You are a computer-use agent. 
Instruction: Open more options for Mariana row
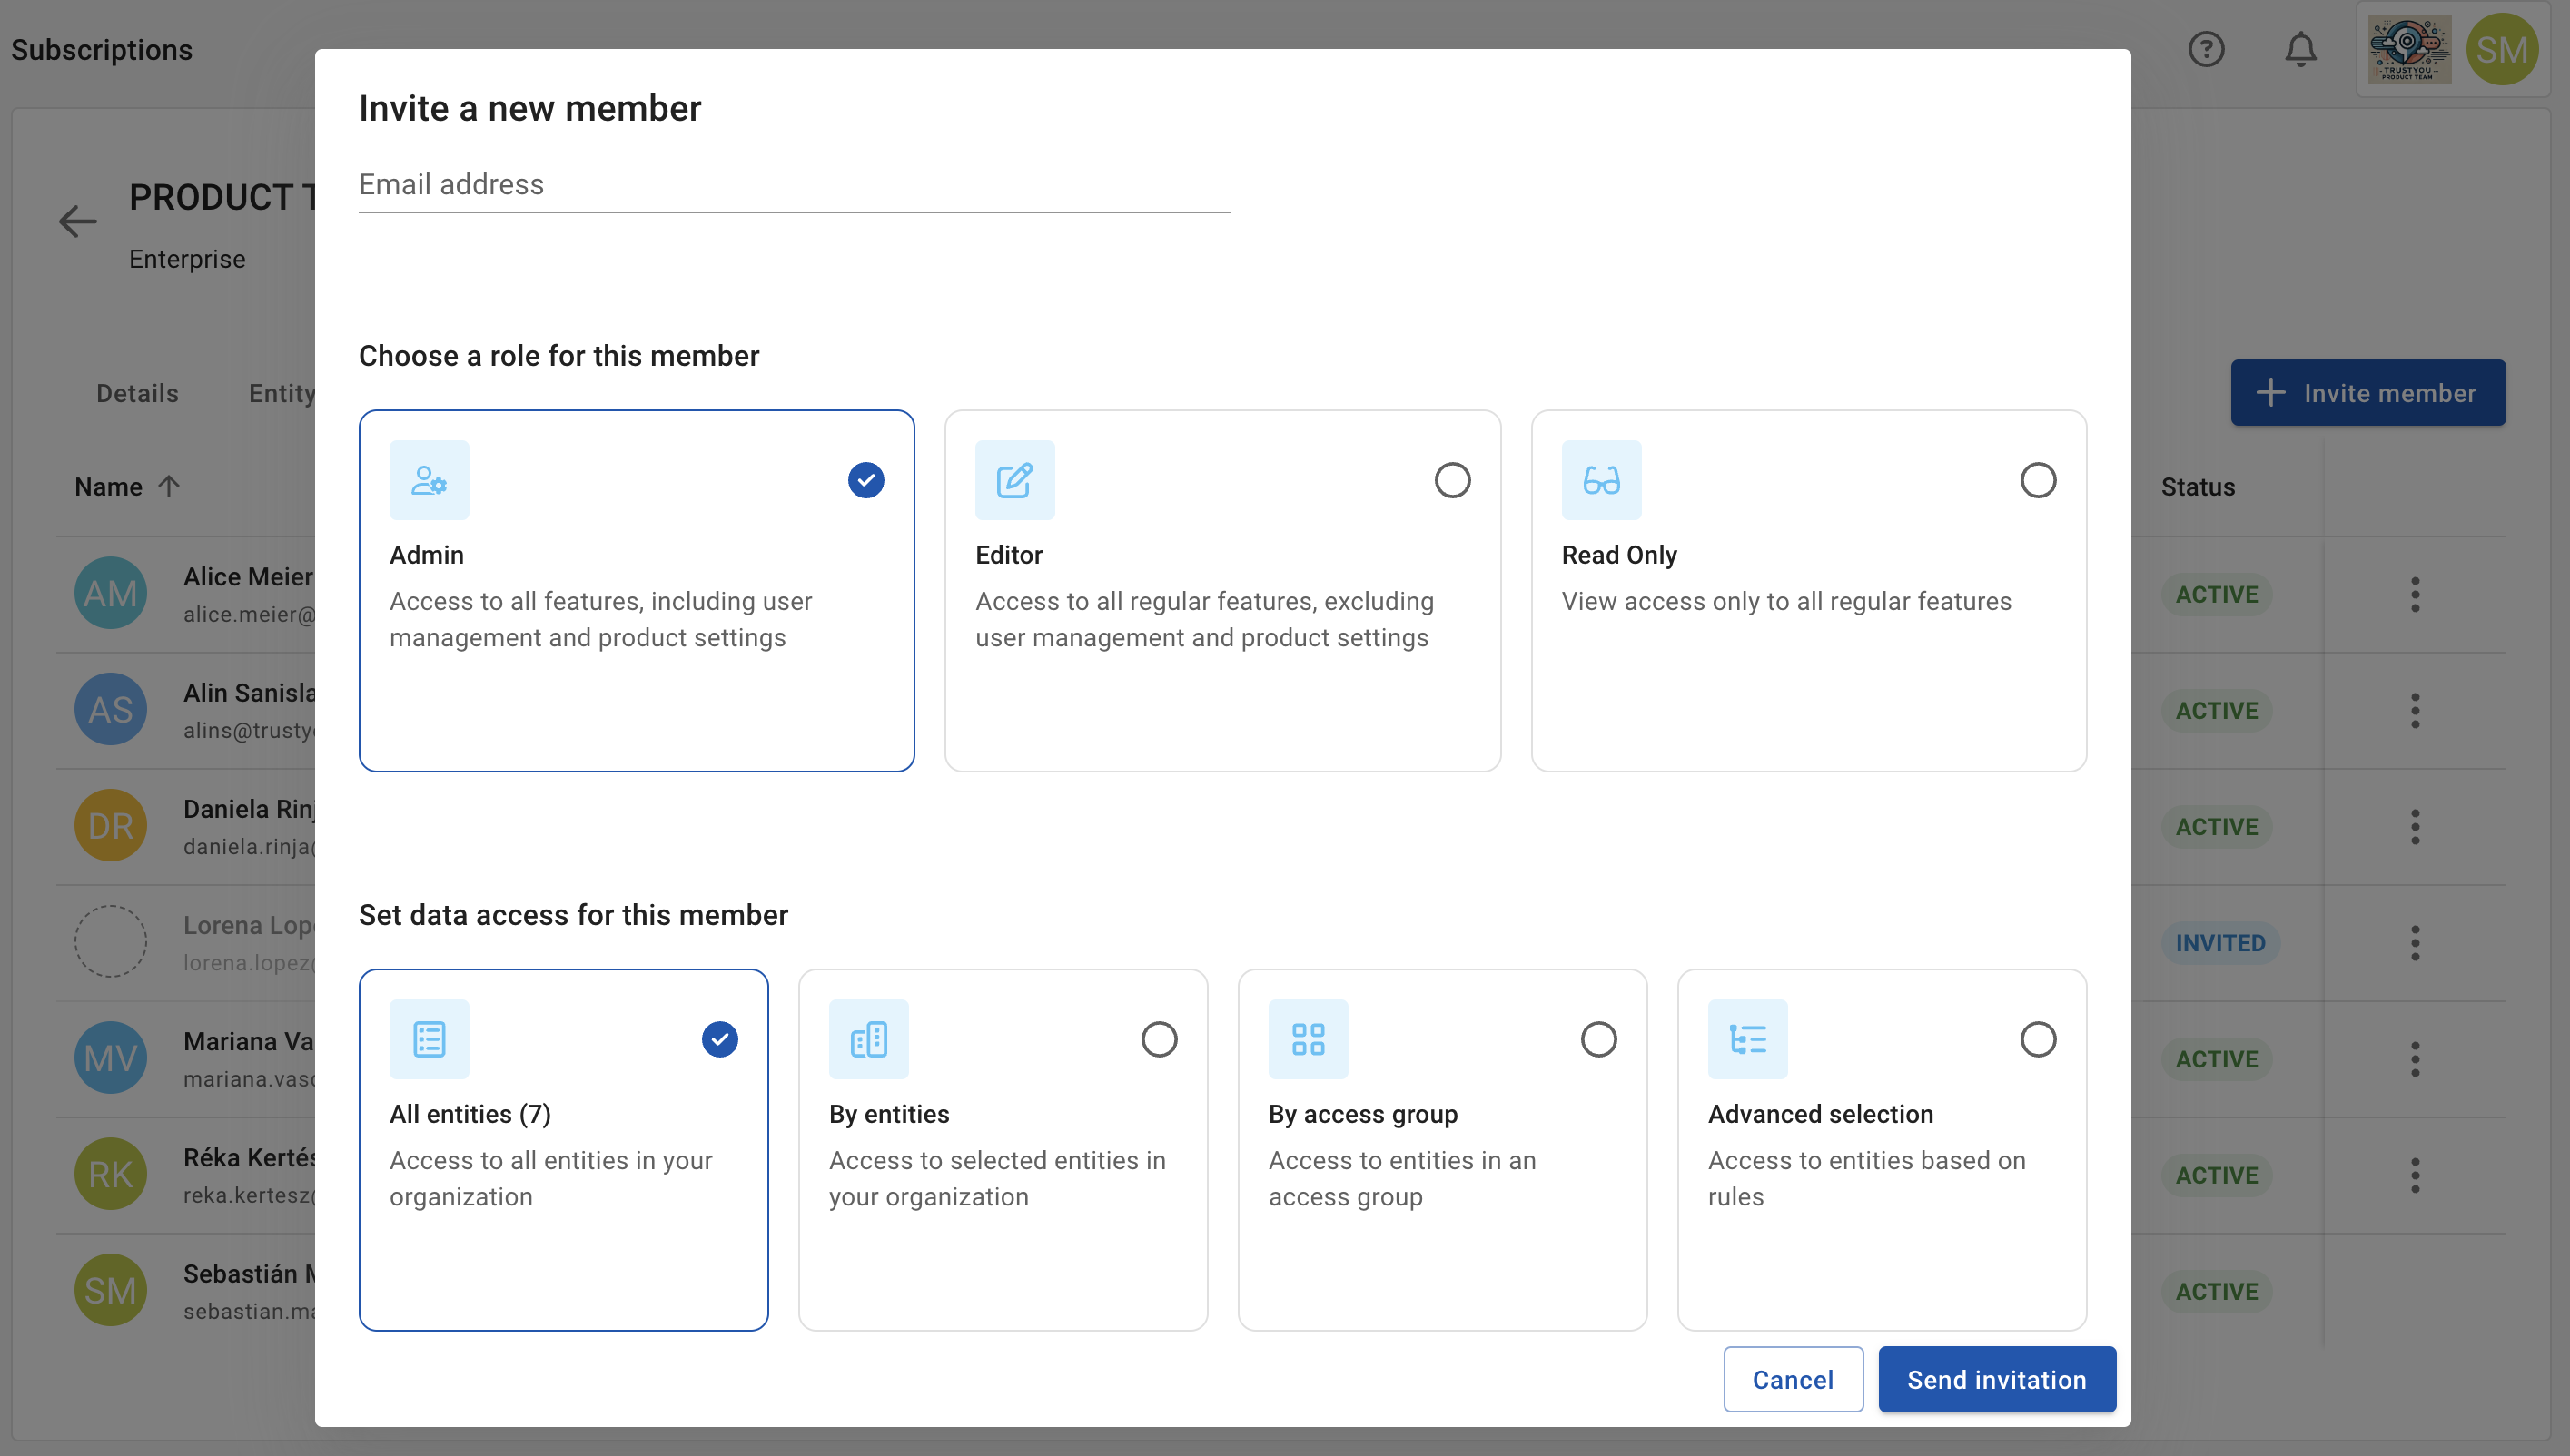(x=2415, y=1058)
